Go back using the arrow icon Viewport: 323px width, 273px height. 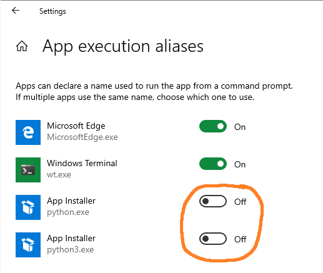point(16,10)
